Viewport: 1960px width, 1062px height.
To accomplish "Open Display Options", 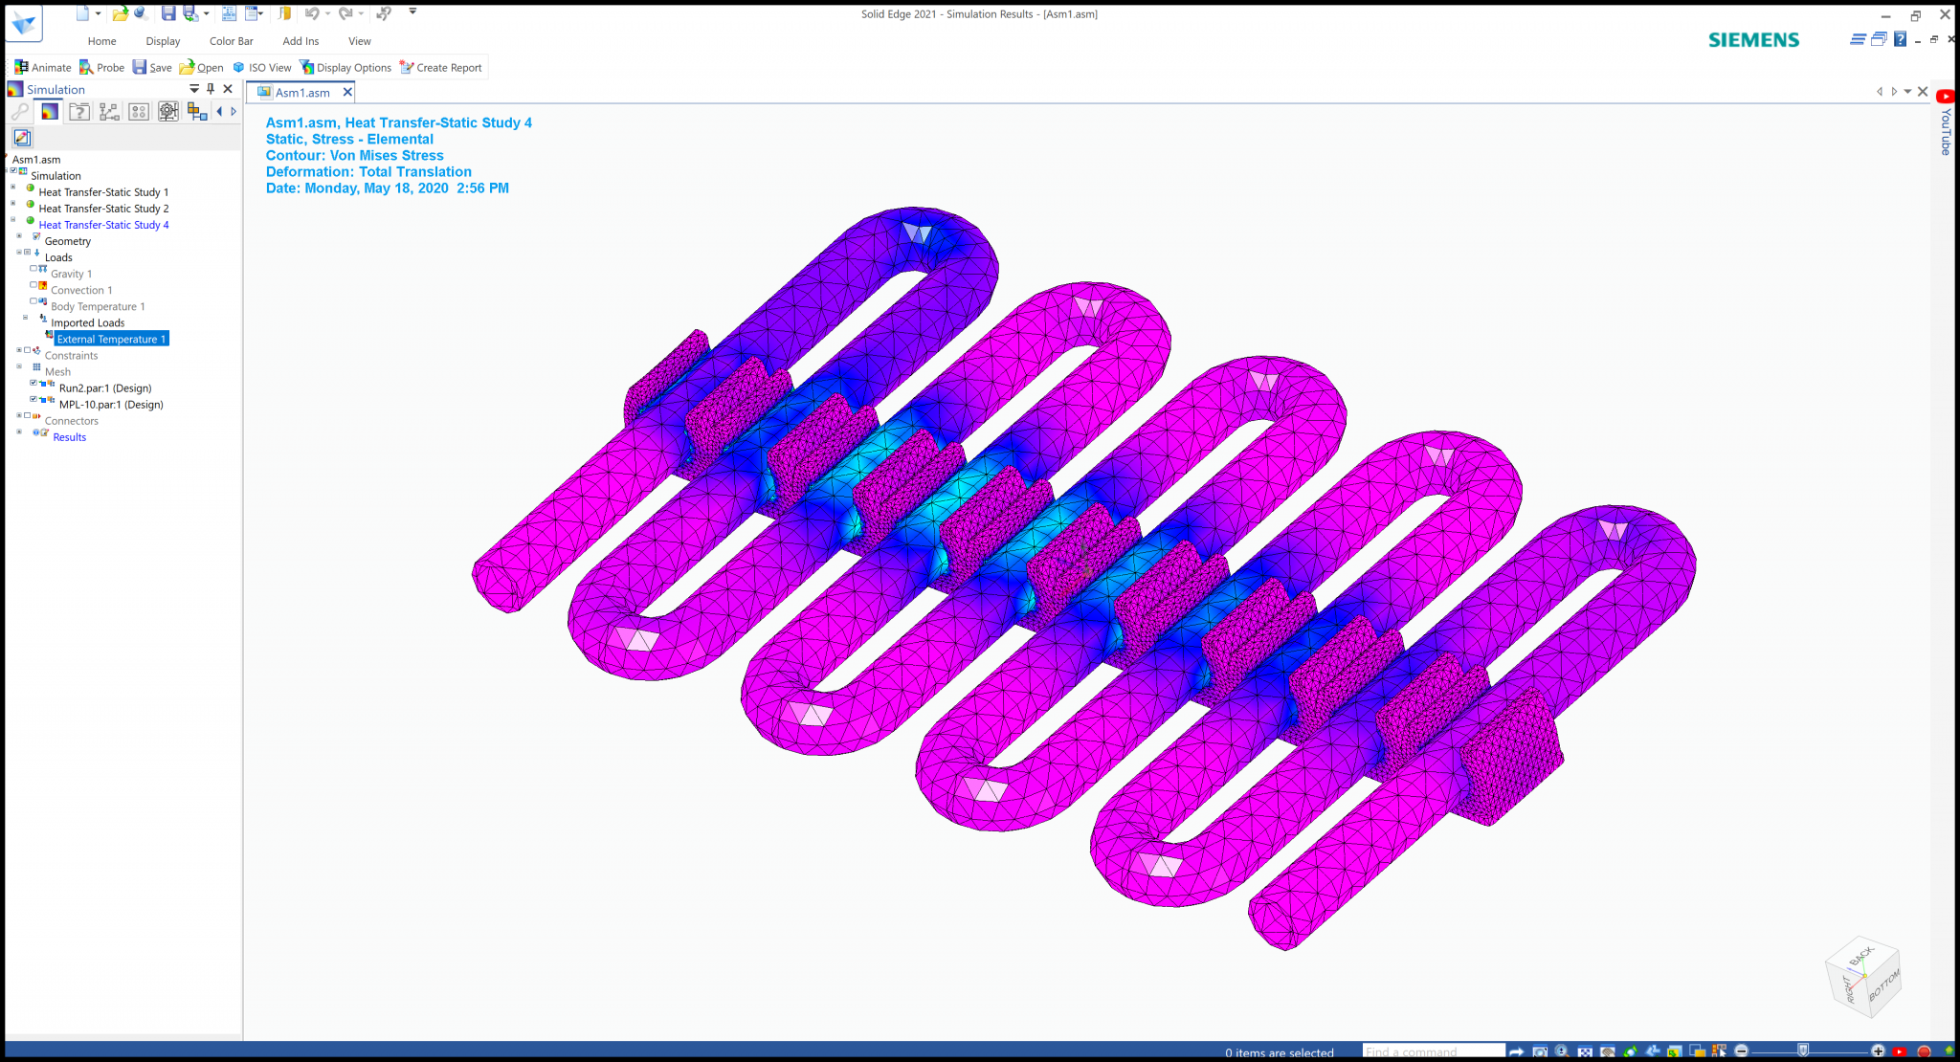I will 346,67.
